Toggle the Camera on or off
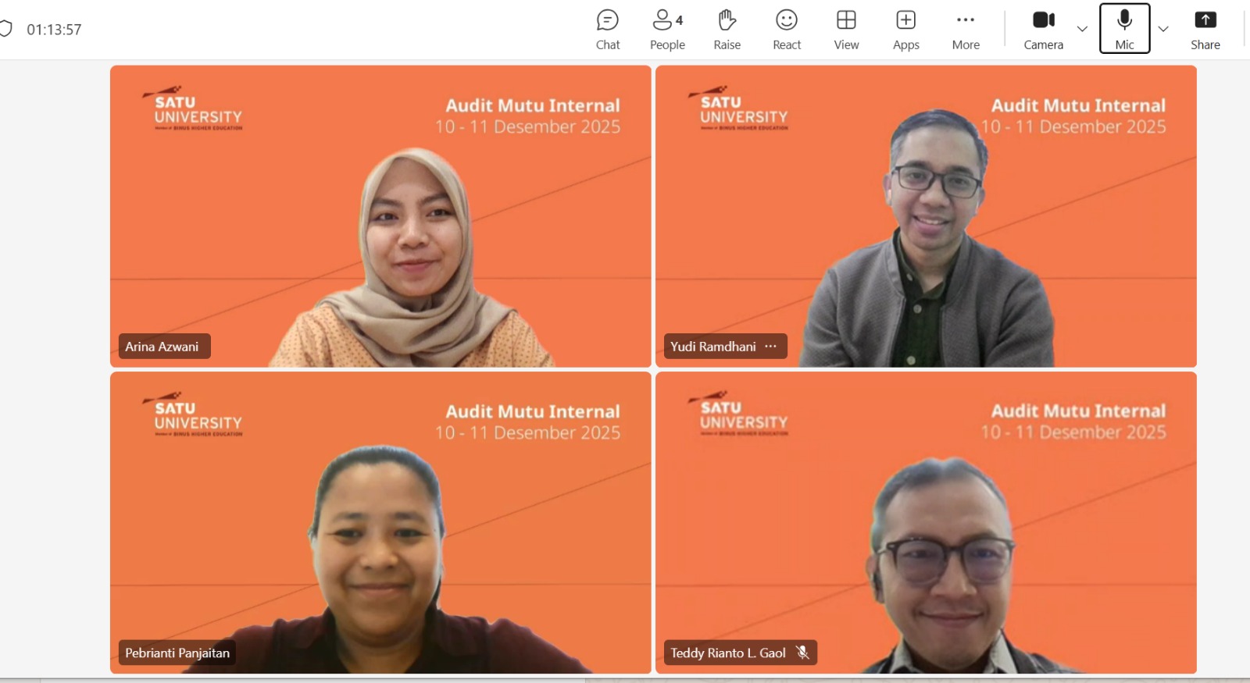Screen dimensions: 1250x683 (x=1043, y=30)
